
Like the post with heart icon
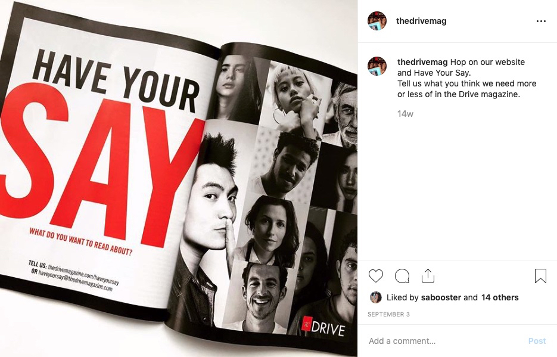(x=375, y=276)
